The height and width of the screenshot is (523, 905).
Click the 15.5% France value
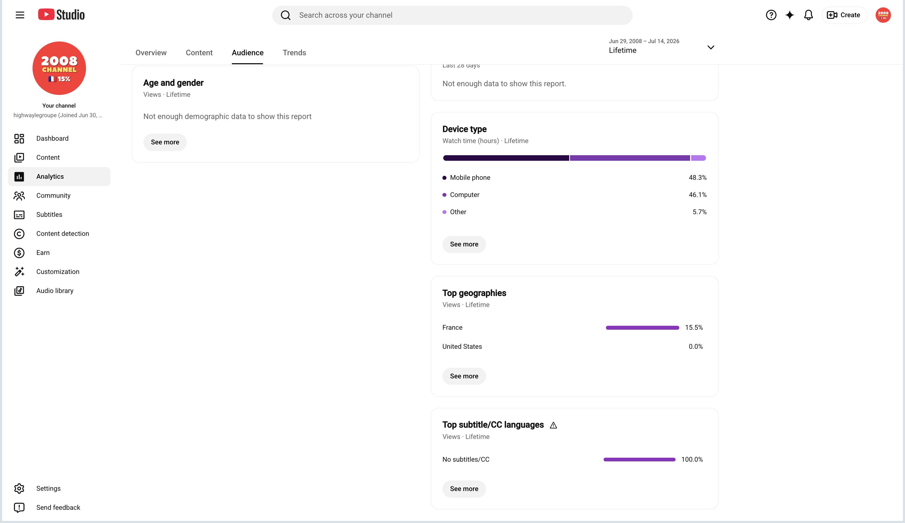[x=694, y=328]
